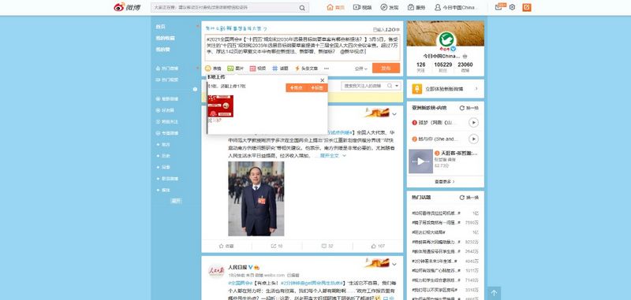Select 我的收藏 in left sidebar
631x300 pixels.
click(x=166, y=38)
